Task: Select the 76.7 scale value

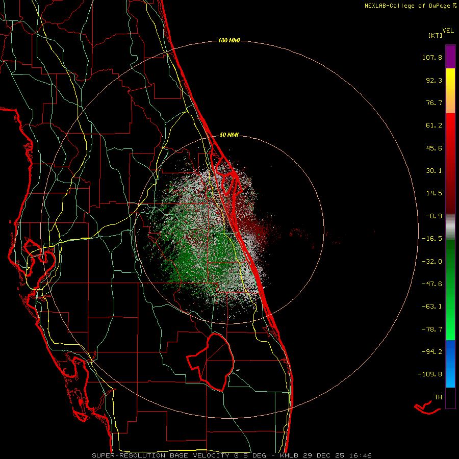Action: point(434,103)
